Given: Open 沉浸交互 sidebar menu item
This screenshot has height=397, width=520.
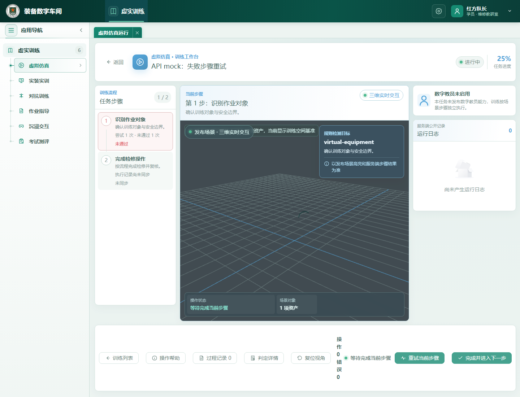Looking at the screenshot, I should coord(50,126).
